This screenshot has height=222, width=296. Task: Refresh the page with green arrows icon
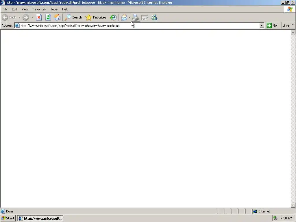click(x=48, y=17)
